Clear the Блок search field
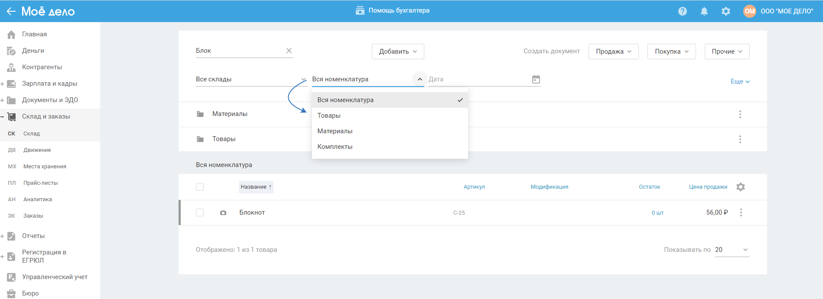 pos(289,51)
